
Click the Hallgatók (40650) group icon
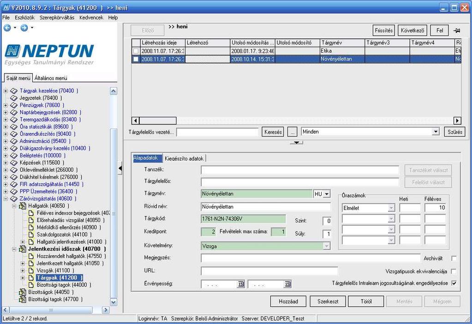point(23,206)
